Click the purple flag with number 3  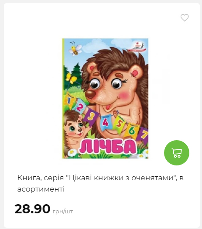tap(91, 117)
